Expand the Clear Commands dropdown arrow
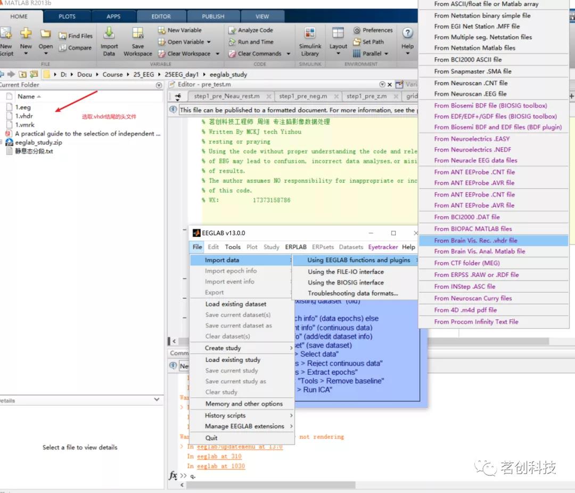Screen dimensions: 575x493 (288, 54)
